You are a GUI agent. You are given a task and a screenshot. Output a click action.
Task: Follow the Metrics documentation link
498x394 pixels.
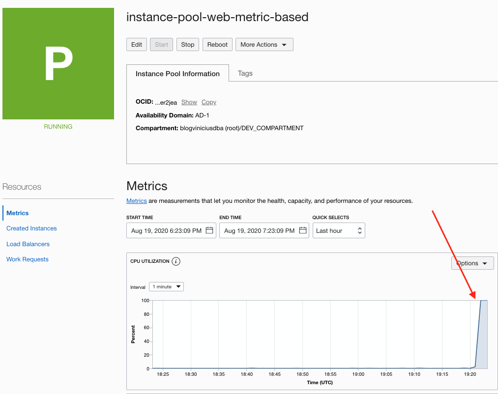pos(137,201)
